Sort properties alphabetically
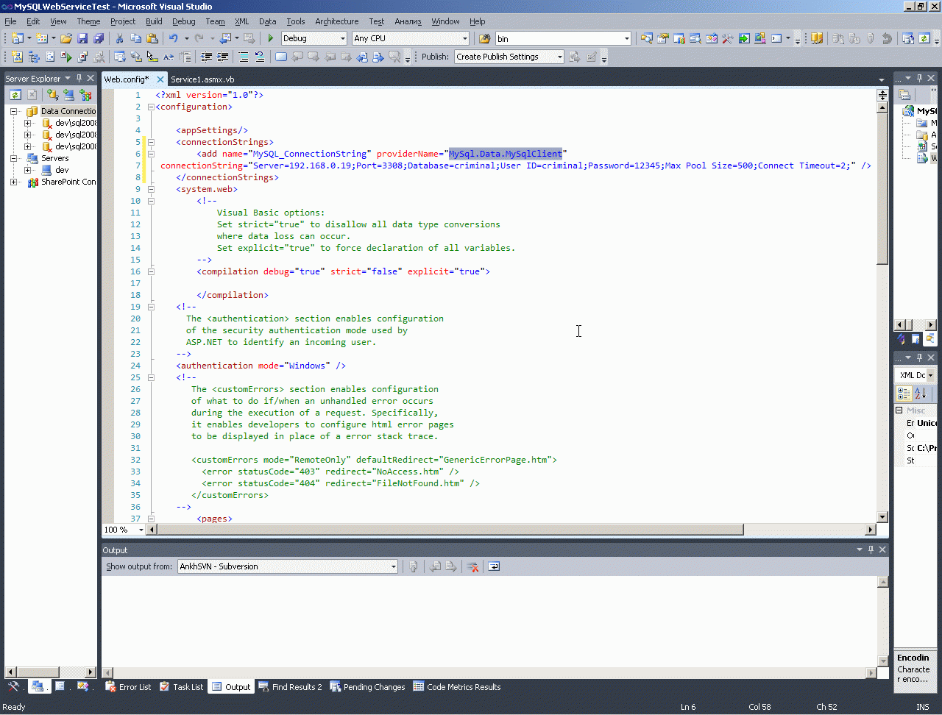This screenshot has height=715, width=942. (921, 394)
